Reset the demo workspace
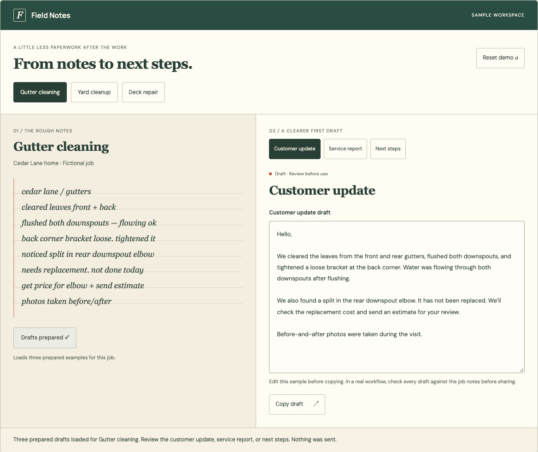Image resolution: width=538 pixels, height=452 pixels. [500, 58]
